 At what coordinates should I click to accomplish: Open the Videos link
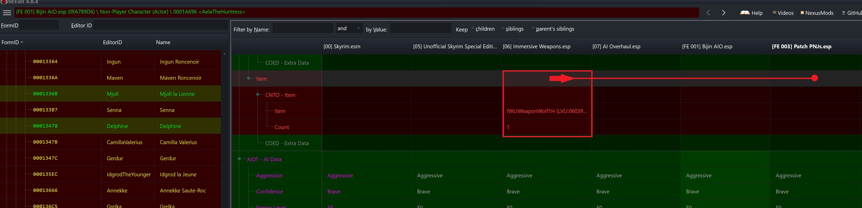click(783, 13)
